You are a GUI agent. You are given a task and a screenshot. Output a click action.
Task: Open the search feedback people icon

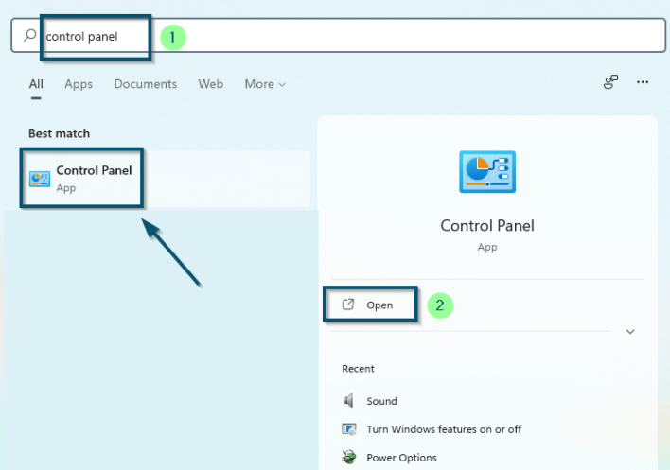pos(610,81)
